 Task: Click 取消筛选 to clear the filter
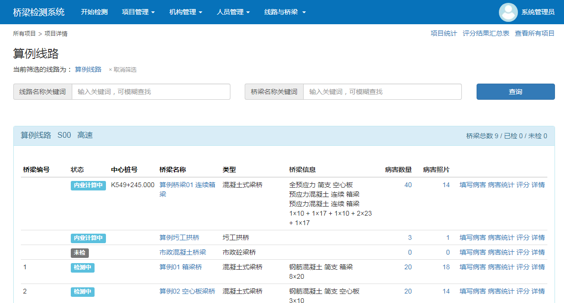(123, 70)
